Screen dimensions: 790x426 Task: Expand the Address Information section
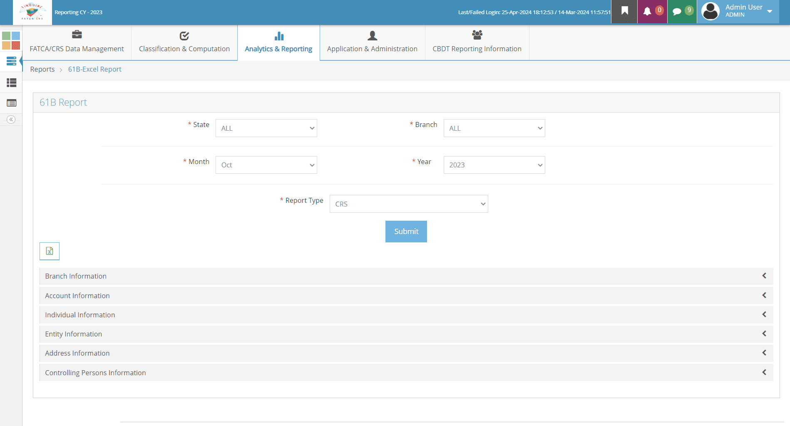(406, 353)
